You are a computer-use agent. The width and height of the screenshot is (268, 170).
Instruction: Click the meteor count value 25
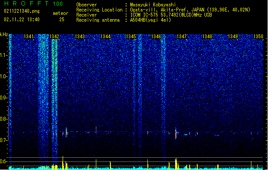62,20
